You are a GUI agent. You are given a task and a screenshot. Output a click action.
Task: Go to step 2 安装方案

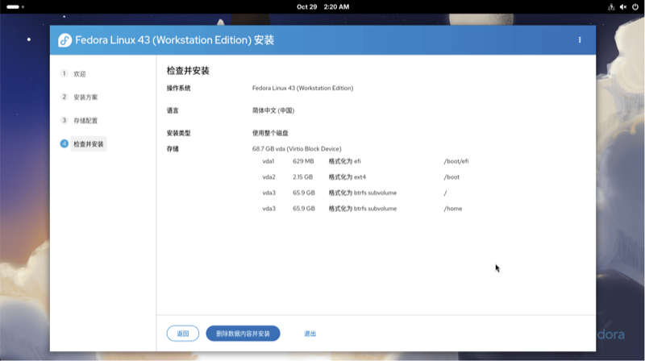click(x=79, y=98)
